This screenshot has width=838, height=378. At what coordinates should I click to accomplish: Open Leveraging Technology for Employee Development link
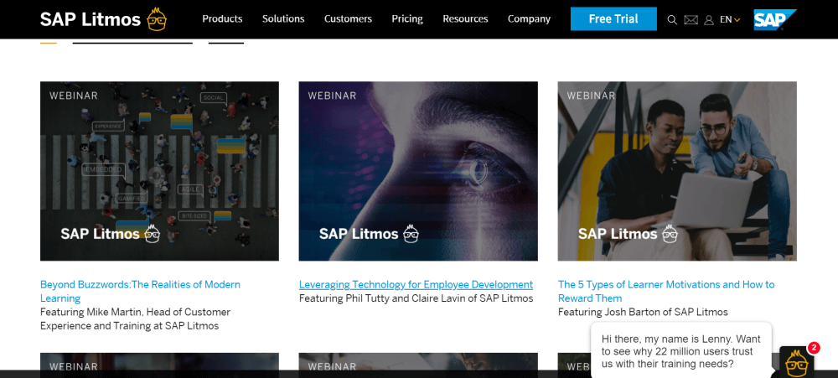(x=416, y=285)
